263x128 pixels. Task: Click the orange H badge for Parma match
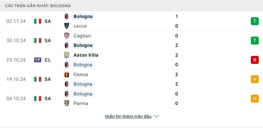254,98
